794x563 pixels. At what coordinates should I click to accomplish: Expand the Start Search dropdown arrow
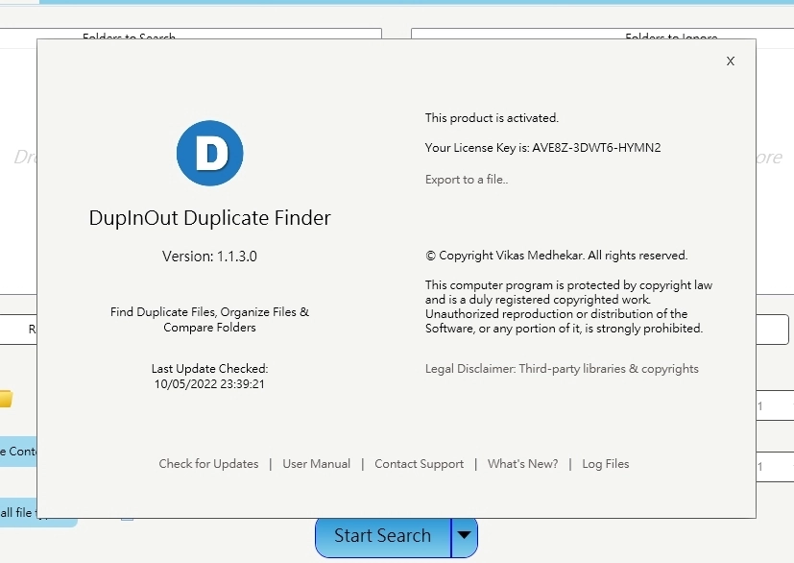click(x=465, y=536)
